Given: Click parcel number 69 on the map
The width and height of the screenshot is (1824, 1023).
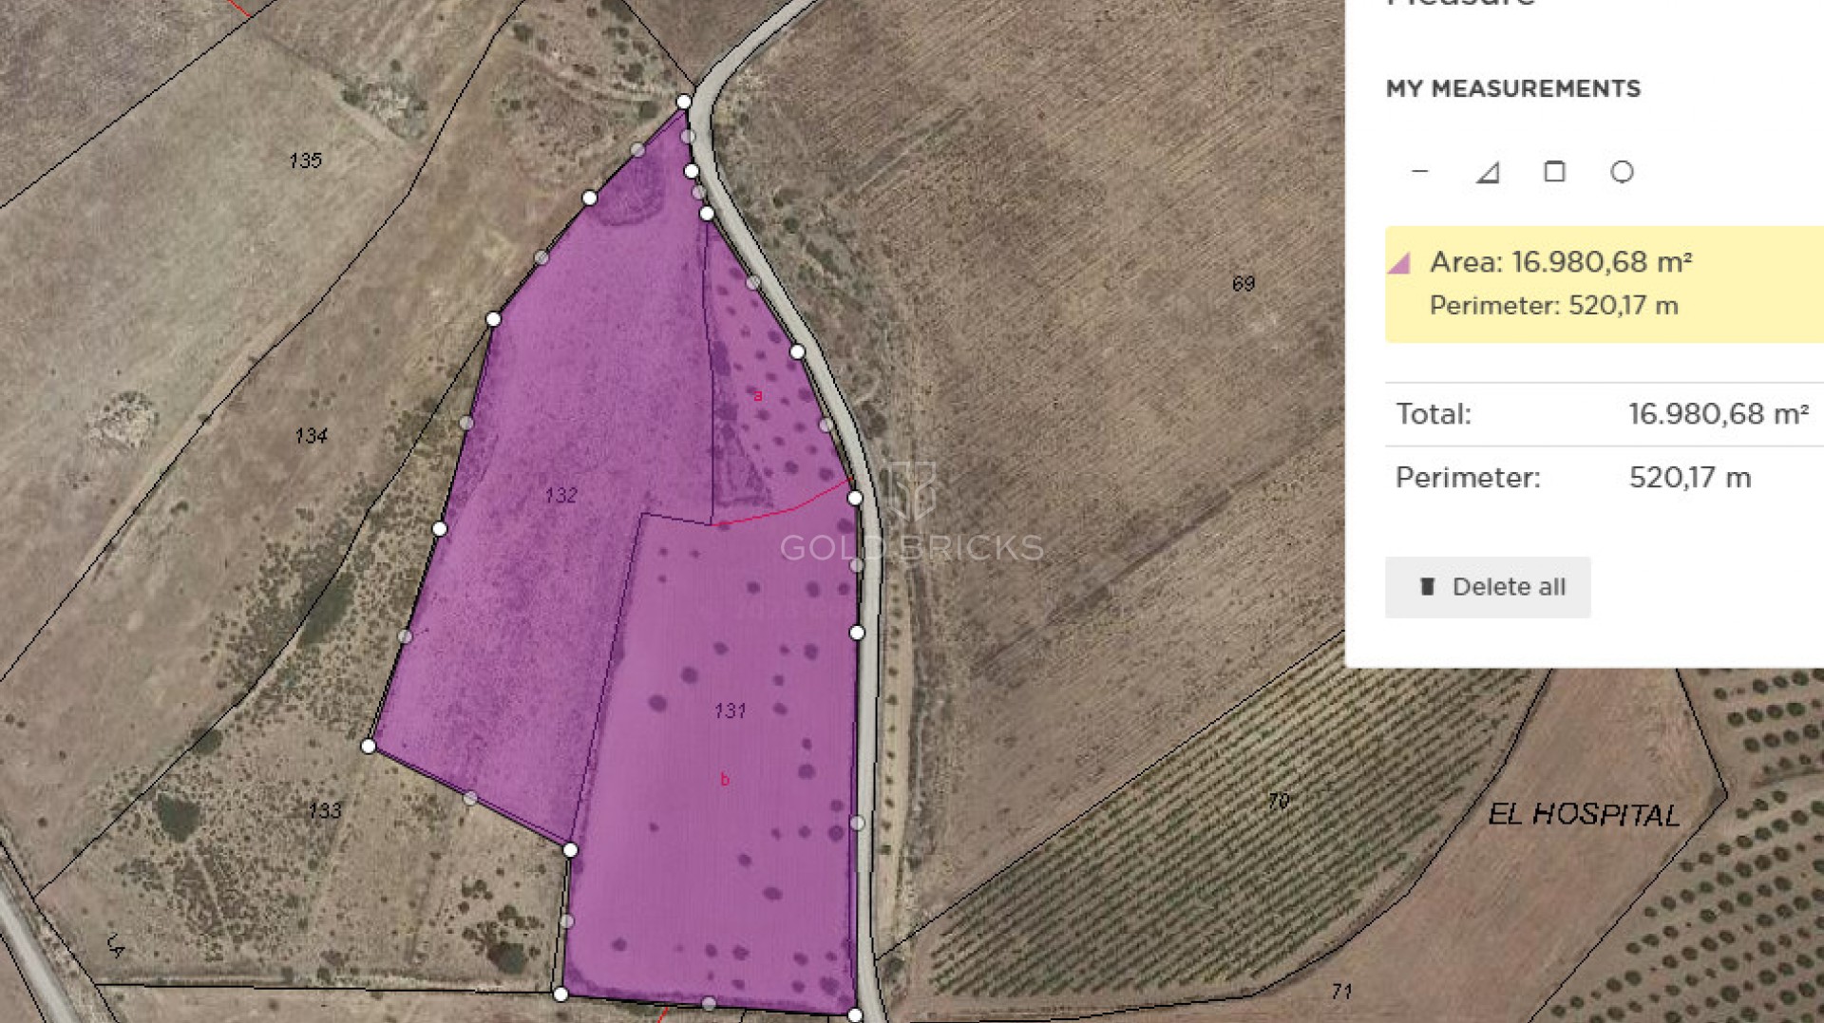Looking at the screenshot, I should point(1243,283).
